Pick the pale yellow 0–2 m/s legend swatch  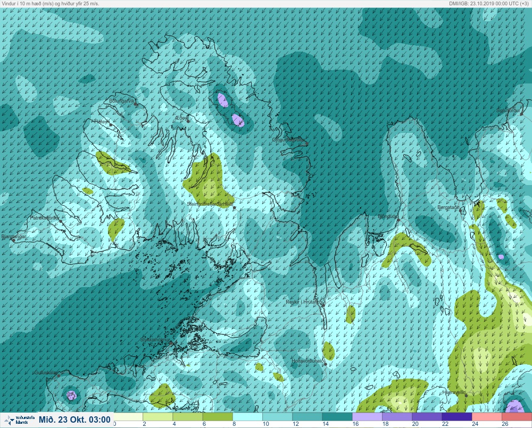(x=128, y=416)
